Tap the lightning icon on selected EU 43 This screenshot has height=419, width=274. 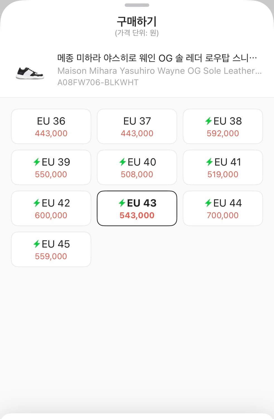[122, 203]
